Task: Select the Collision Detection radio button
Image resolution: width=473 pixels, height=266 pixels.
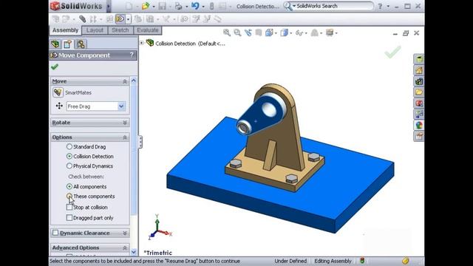Action: click(69, 156)
